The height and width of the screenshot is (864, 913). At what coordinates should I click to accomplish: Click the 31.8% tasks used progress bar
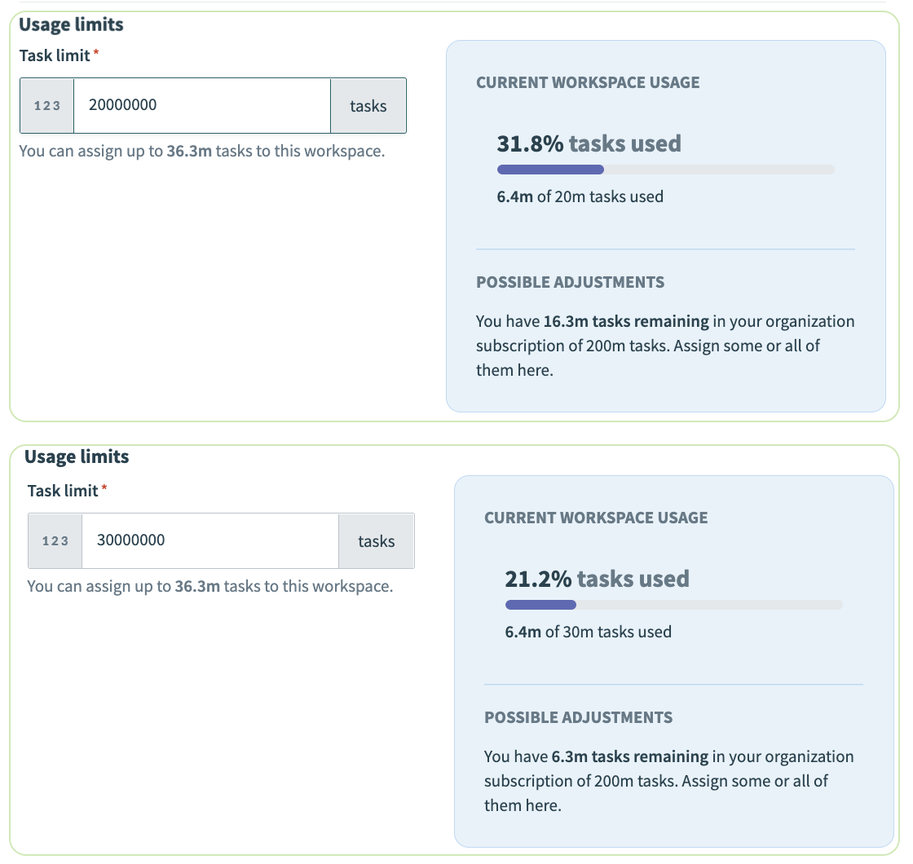665,170
